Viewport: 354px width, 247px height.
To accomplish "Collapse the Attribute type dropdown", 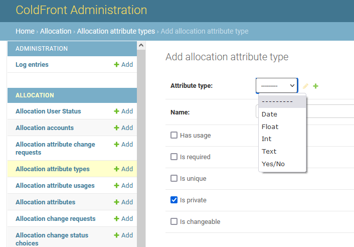I will 277,86.
